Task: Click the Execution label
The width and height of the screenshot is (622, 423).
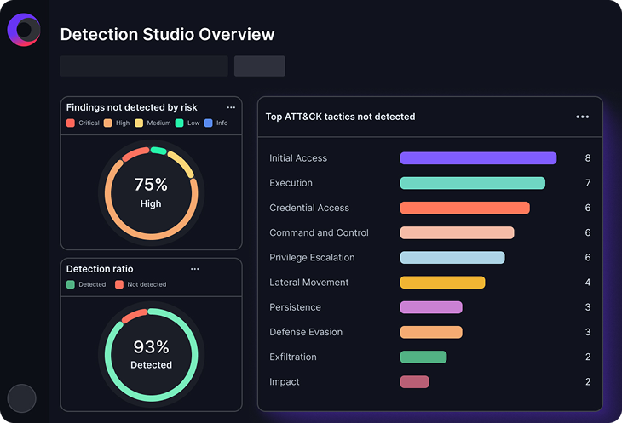Action: (x=291, y=183)
